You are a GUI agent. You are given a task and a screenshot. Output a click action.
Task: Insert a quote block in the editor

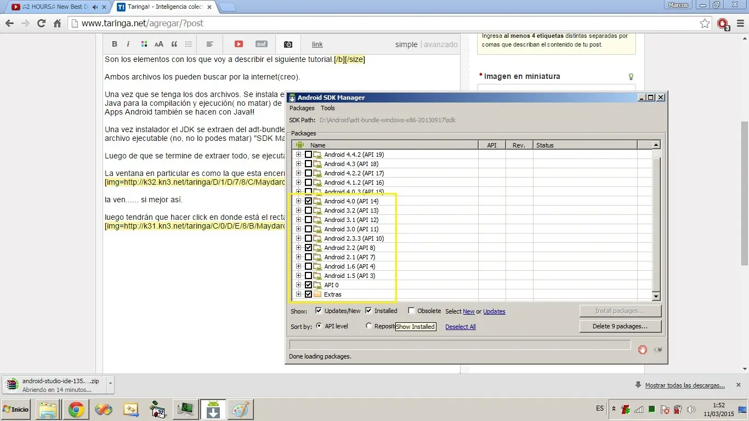coord(174,44)
